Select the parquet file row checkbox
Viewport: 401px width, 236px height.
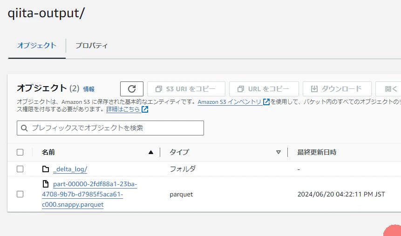click(x=20, y=194)
